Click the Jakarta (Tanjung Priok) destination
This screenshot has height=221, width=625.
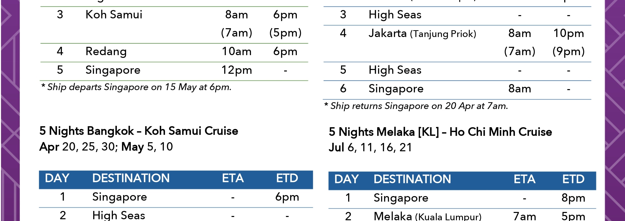point(422,33)
